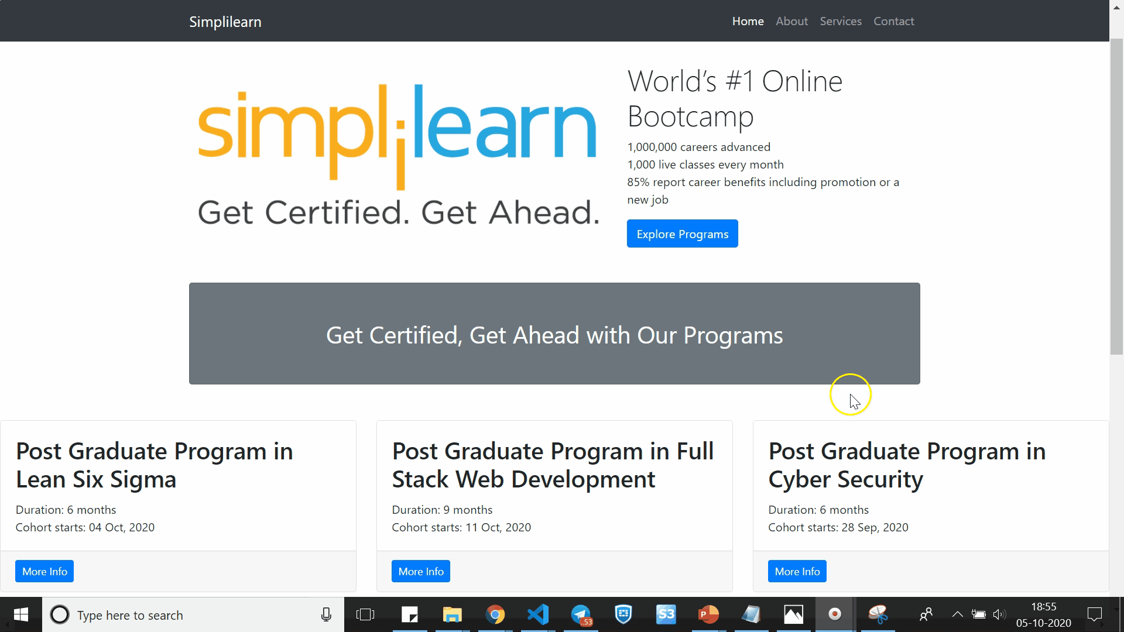Screen dimensions: 1124x632
Task: Open the clock and date flyout
Action: coord(1044,615)
